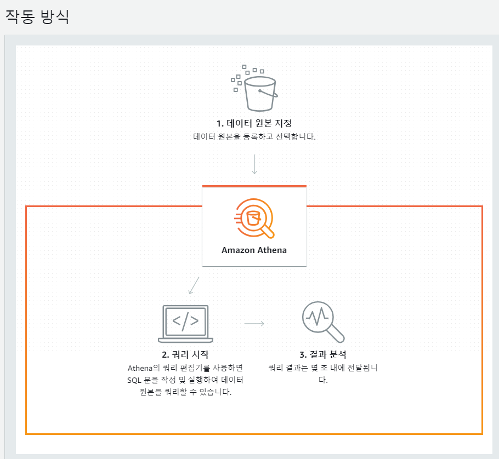Click the '2. 쿼리 시작' title
The height and width of the screenshot is (459, 499).
coord(185,354)
